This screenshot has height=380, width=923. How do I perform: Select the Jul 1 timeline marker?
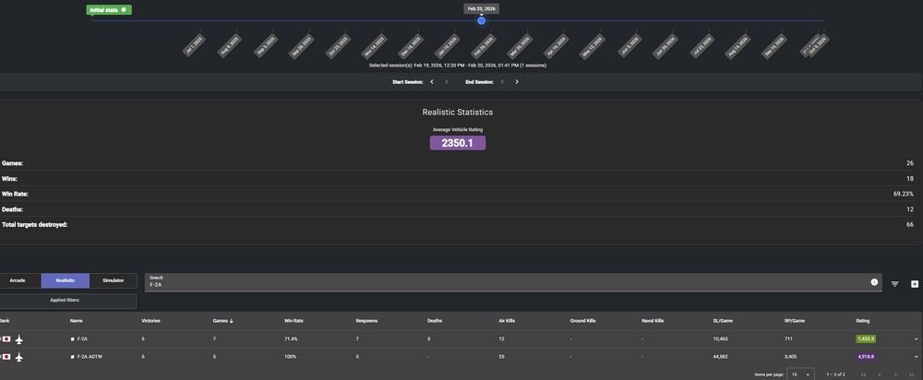(x=194, y=46)
